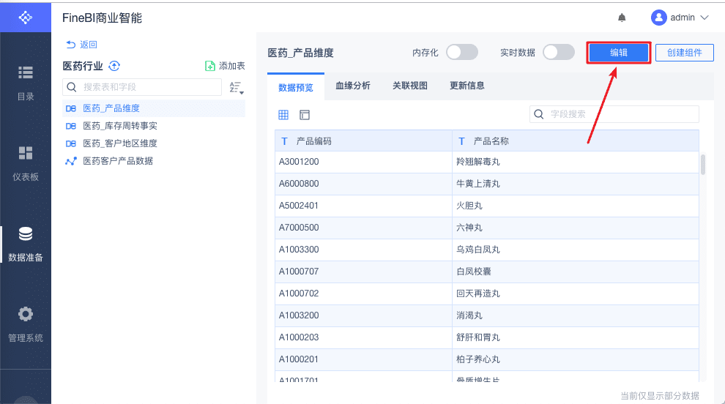This screenshot has height=404, width=725.
Task: Click the 创建组件 button
Action: 684,53
